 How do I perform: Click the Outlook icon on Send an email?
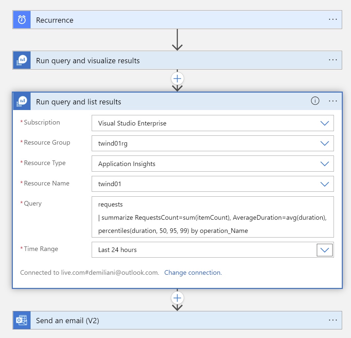(22, 320)
